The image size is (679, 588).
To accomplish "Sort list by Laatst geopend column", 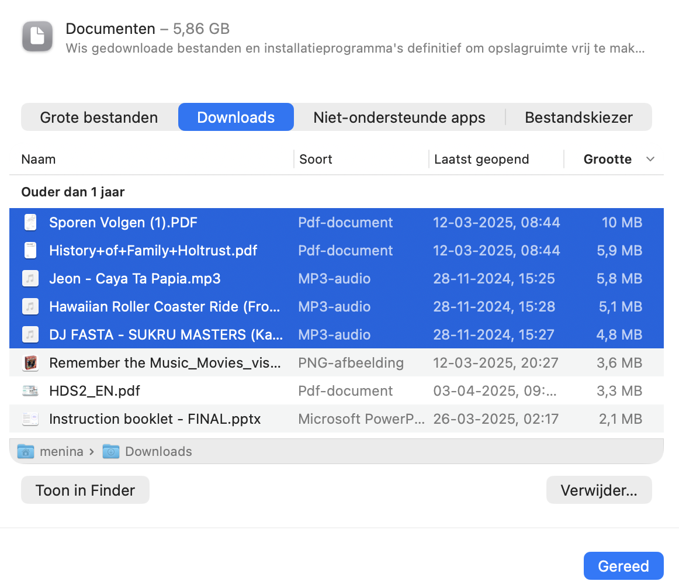I will coord(481,159).
